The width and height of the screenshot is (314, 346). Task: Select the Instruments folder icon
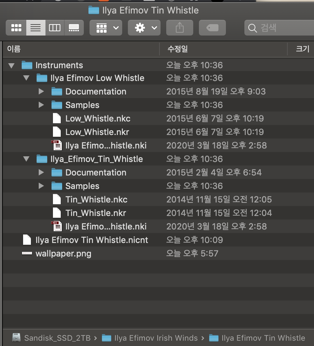tap(27, 65)
